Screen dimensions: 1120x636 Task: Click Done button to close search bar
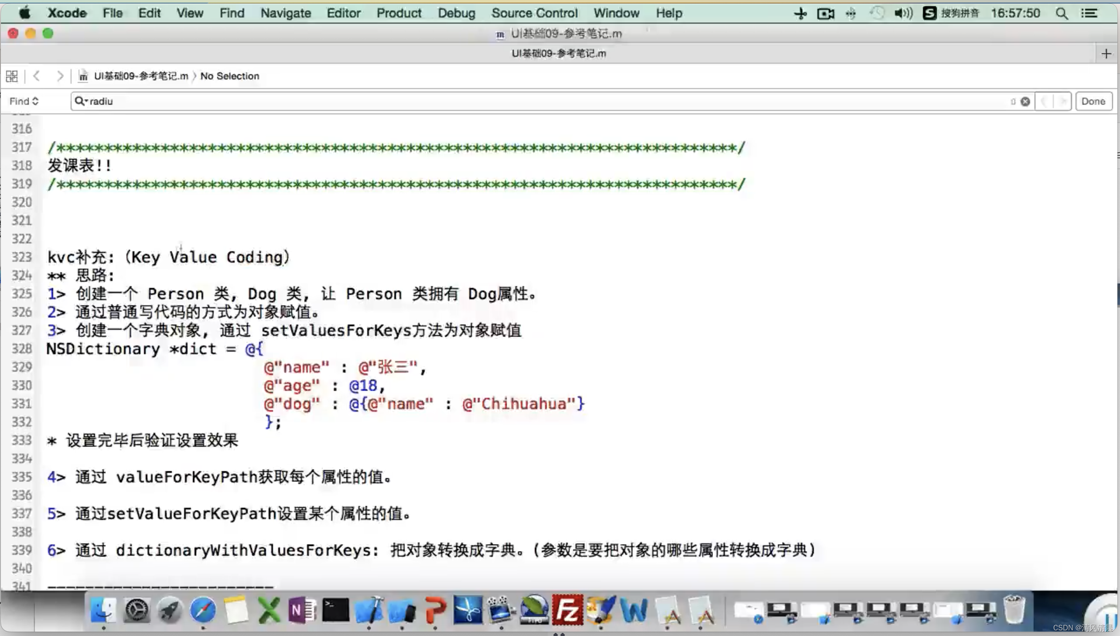[1093, 101]
